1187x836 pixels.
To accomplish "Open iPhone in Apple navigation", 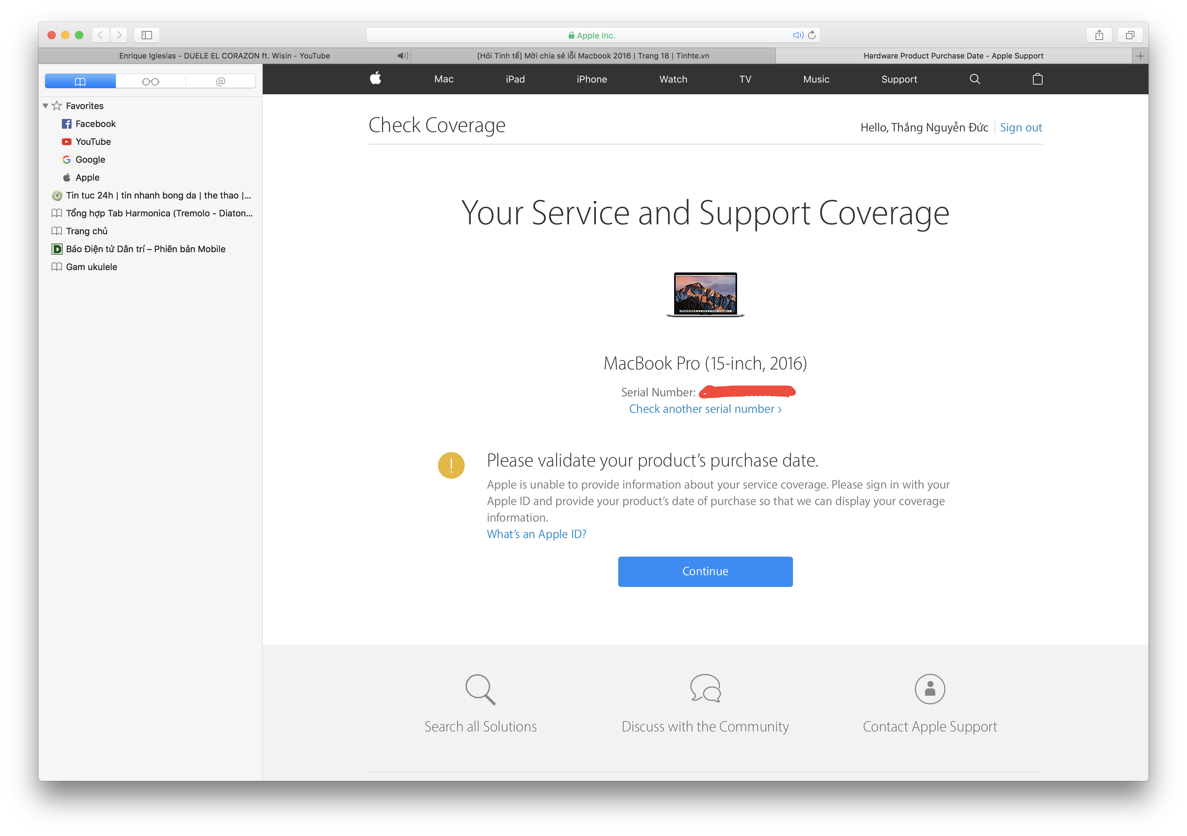I will tap(591, 79).
